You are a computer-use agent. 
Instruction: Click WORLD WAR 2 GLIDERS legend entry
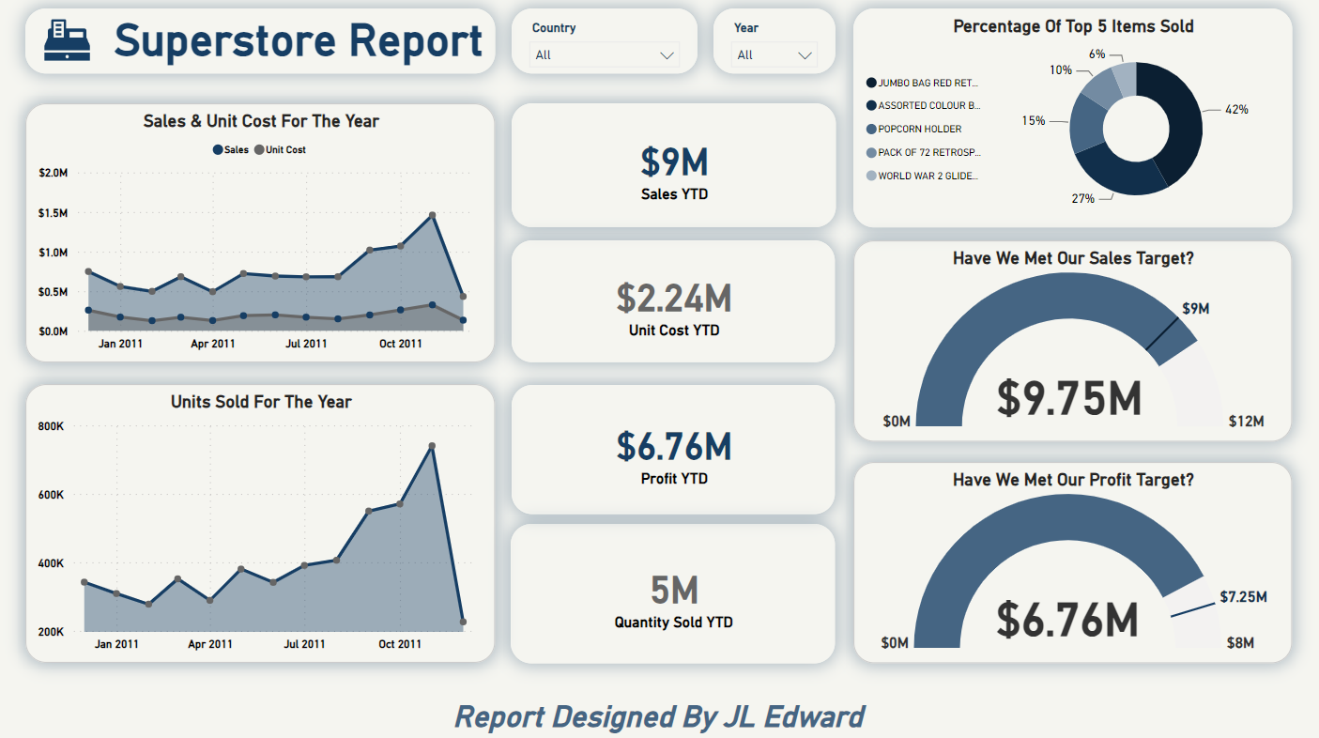coord(928,176)
